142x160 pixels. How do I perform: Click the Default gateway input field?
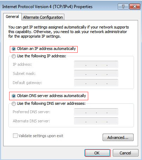click(96, 83)
